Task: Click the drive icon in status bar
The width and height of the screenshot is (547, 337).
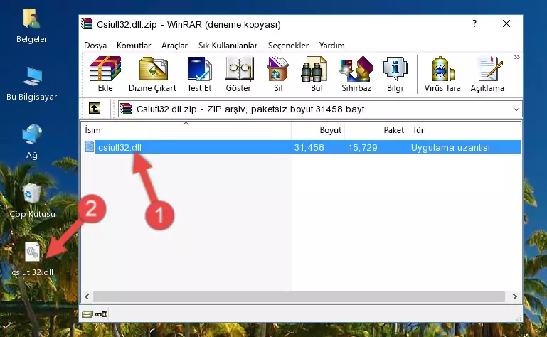Action: tap(87, 314)
